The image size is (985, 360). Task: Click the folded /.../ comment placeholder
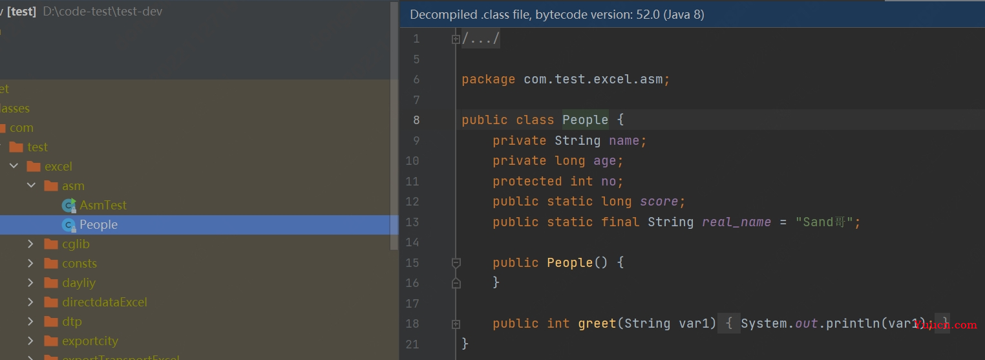pyautogui.click(x=481, y=39)
